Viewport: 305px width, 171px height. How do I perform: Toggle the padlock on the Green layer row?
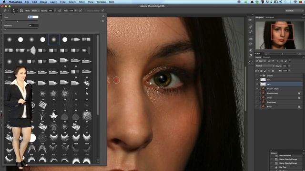299,98
